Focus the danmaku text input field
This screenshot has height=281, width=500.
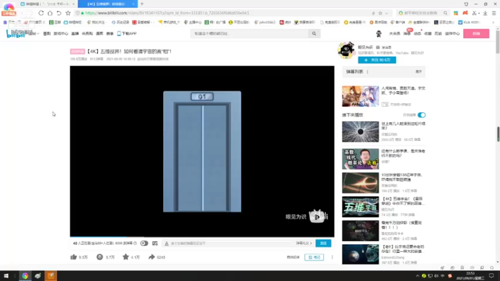tap(228, 243)
